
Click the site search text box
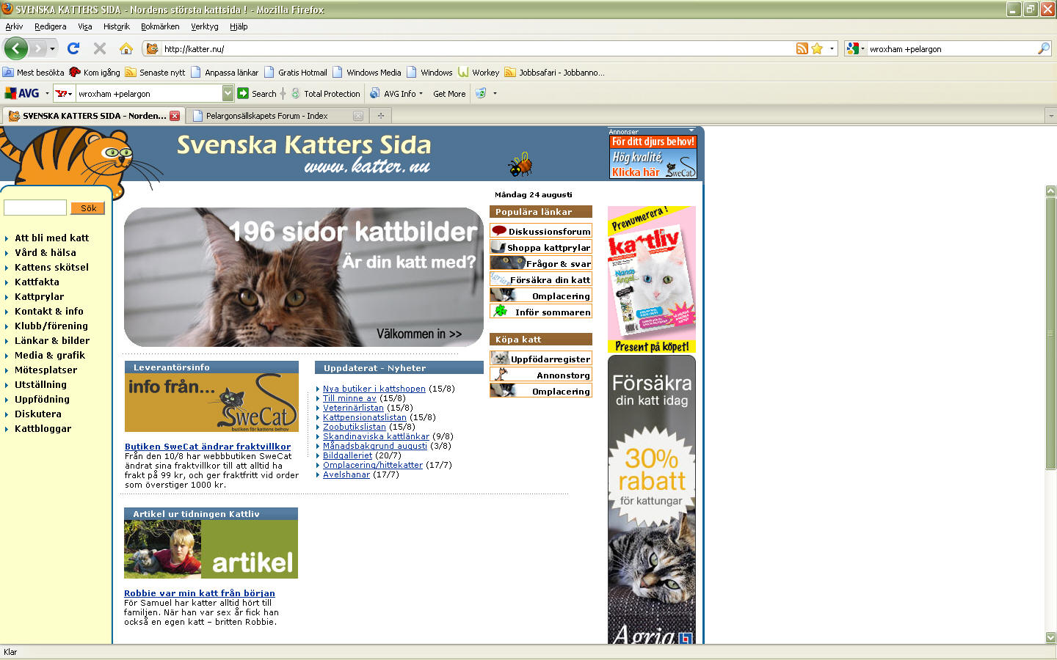click(x=35, y=208)
